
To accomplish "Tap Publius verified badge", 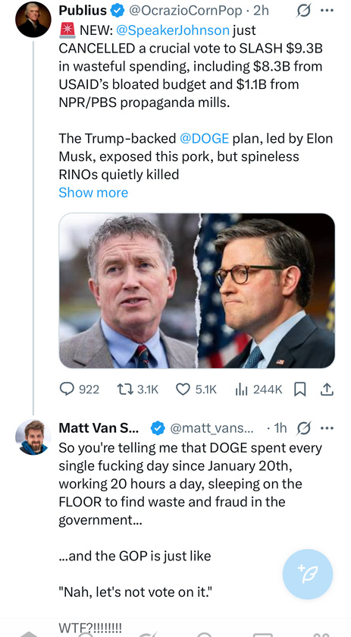I will click(118, 11).
